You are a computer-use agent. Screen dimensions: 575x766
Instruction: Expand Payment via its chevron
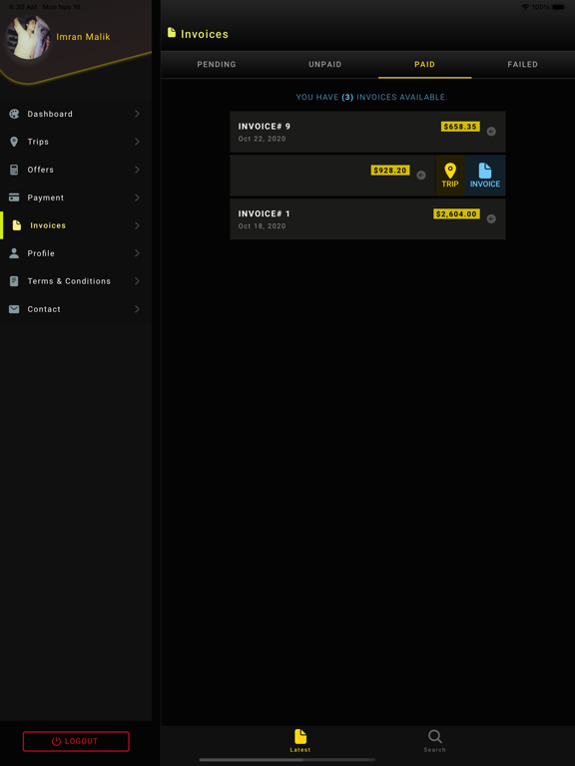(x=138, y=197)
